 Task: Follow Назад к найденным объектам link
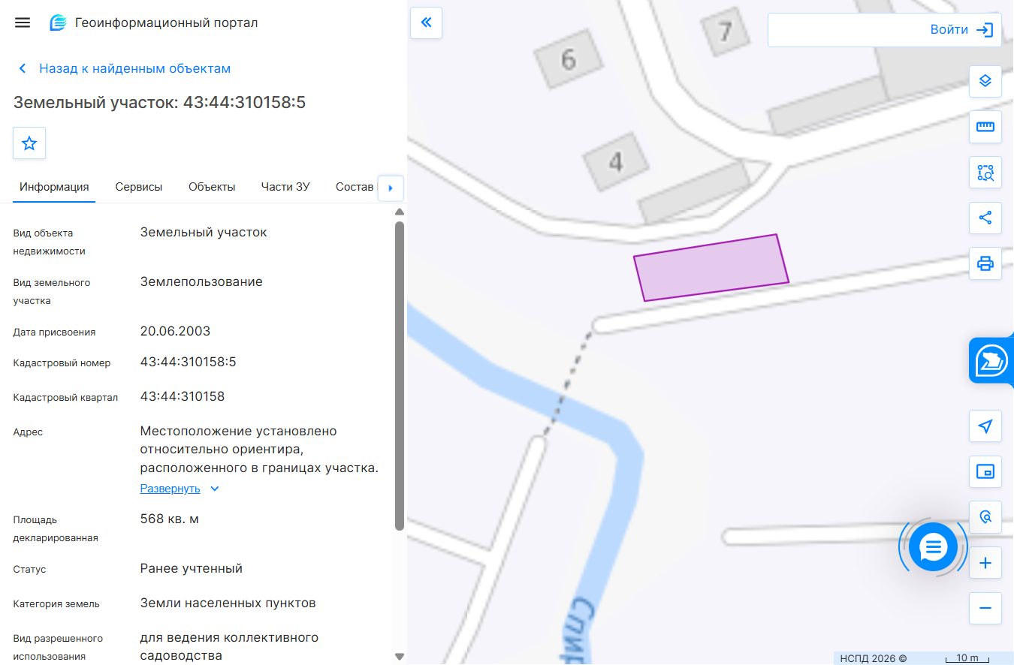pos(135,68)
